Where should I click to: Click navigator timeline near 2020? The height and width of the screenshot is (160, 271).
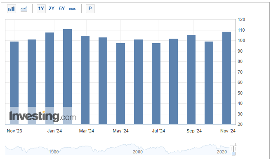click(x=222, y=152)
